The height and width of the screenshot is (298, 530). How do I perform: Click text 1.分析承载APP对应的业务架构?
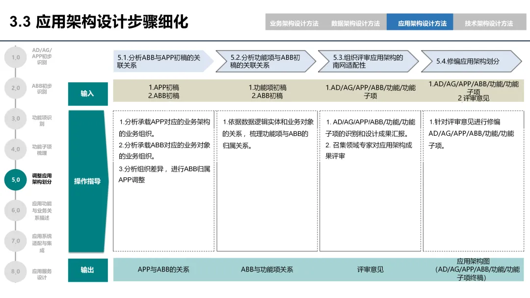(164, 122)
